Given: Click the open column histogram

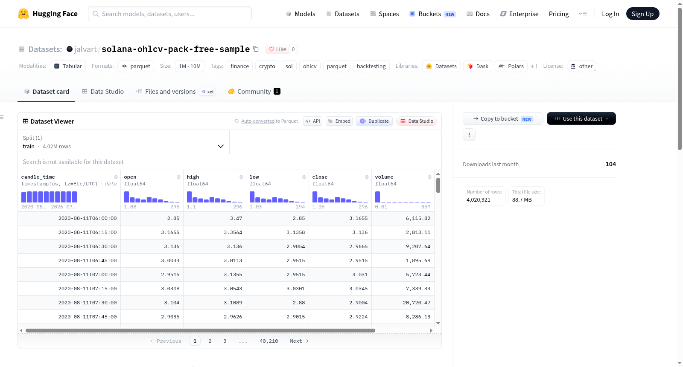Looking at the screenshot, I should click(x=152, y=197).
